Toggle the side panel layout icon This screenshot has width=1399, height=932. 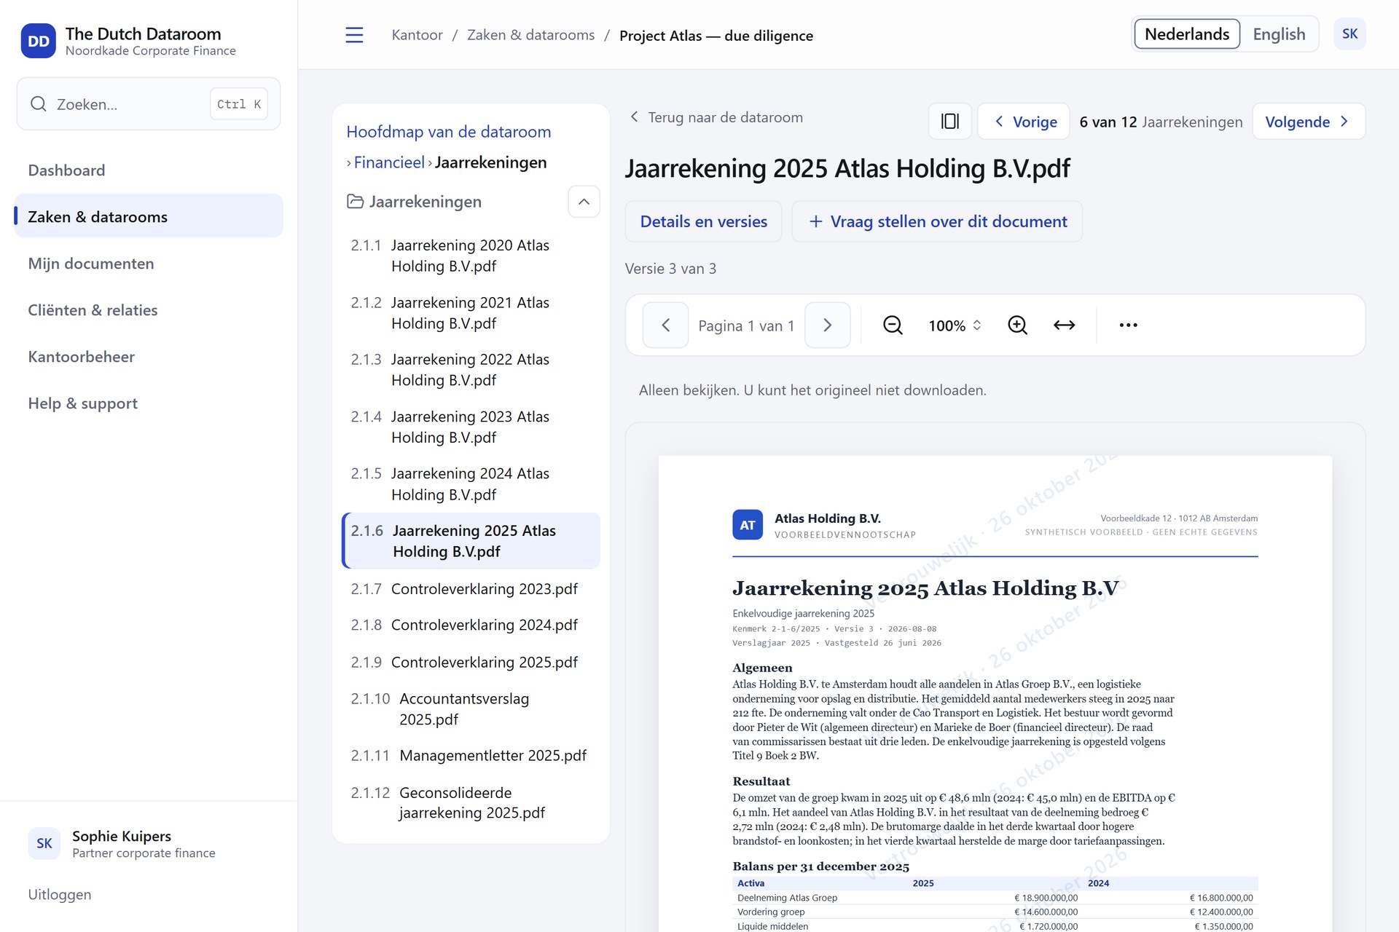pos(949,122)
